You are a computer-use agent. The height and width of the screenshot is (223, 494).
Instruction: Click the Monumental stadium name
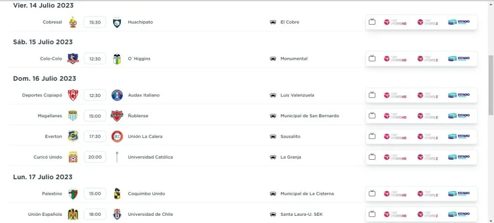[x=293, y=59]
